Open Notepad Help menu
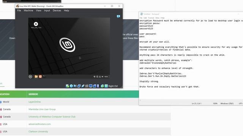The image size is (243, 136). point(163,18)
